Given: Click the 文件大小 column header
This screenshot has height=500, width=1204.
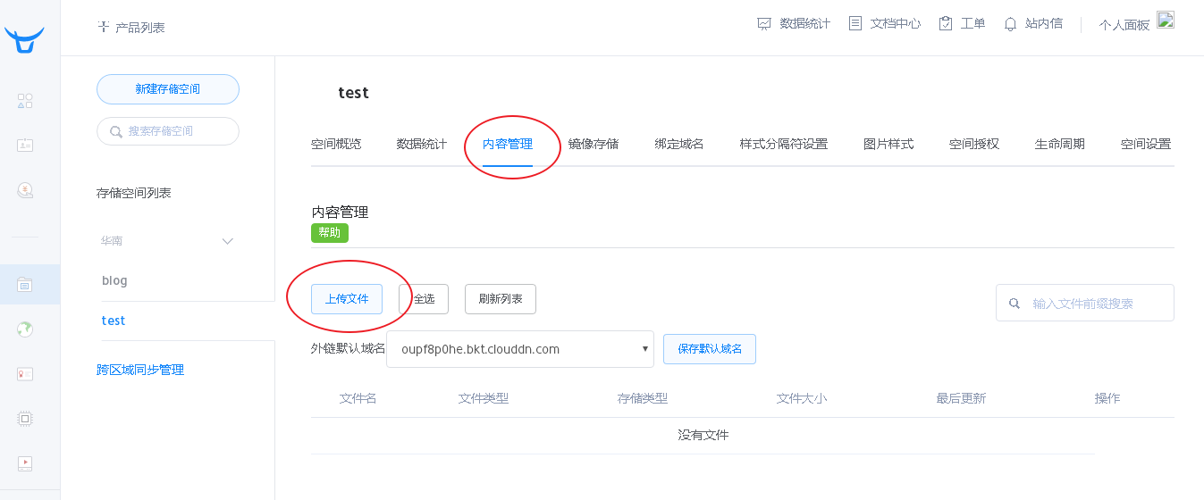Looking at the screenshot, I should (802, 398).
